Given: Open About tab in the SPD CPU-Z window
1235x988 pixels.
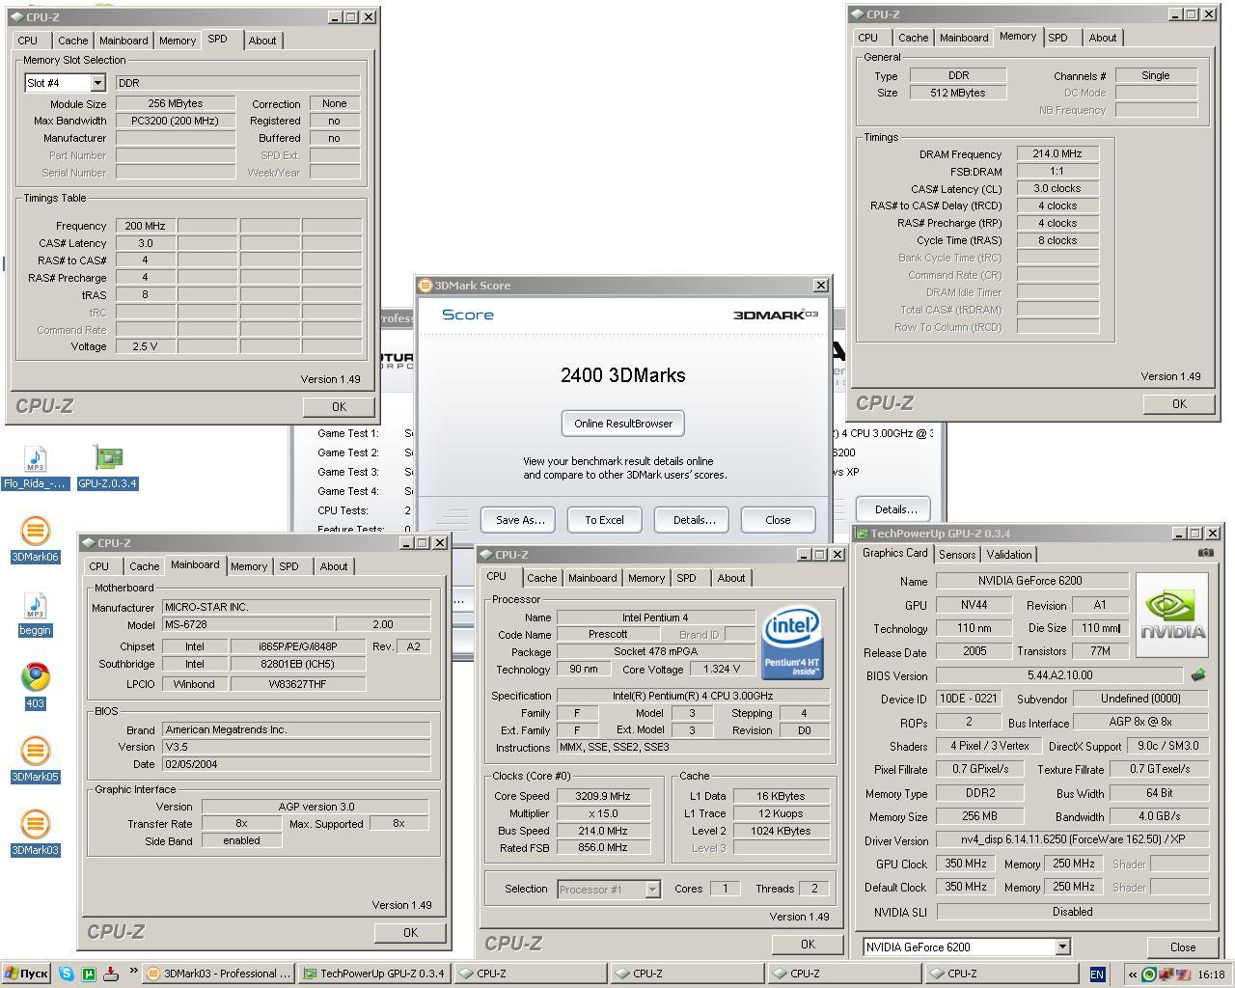Looking at the screenshot, I should pyautogui.click(x=262, y=41).
